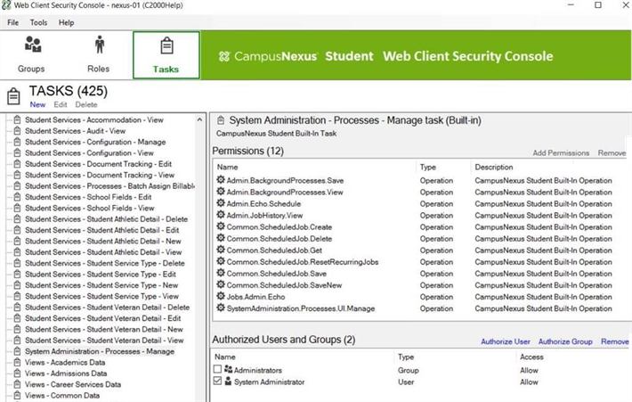Select Student Athletic Detail - New task
The height and width of the screenshot is (402, 632).
pyautogui.click(x=102, y=242)
